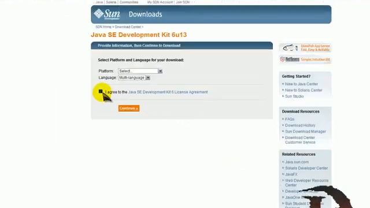Click the Downloads header title

click(x=145, y=14)
